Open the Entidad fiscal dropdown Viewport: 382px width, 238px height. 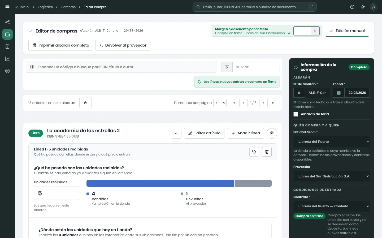(332, 142)
